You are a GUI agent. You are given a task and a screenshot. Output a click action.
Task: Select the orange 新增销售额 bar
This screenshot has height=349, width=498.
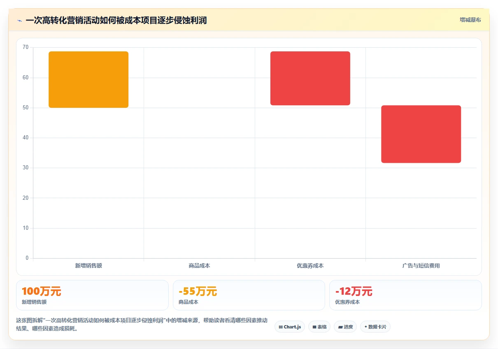88,80
